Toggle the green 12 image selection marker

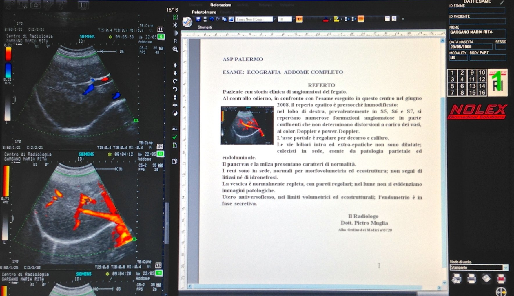coord(161,36)
